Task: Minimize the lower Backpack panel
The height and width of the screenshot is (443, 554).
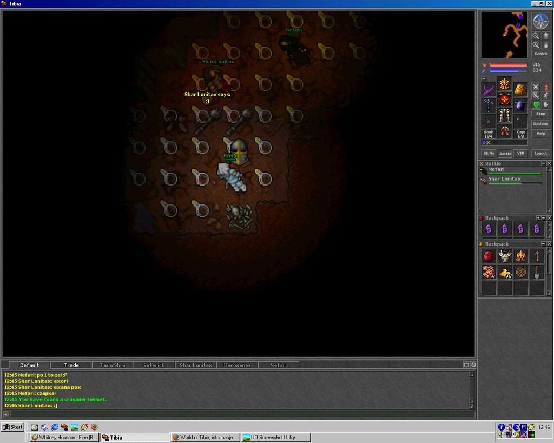Action: [x=544, y=244]
